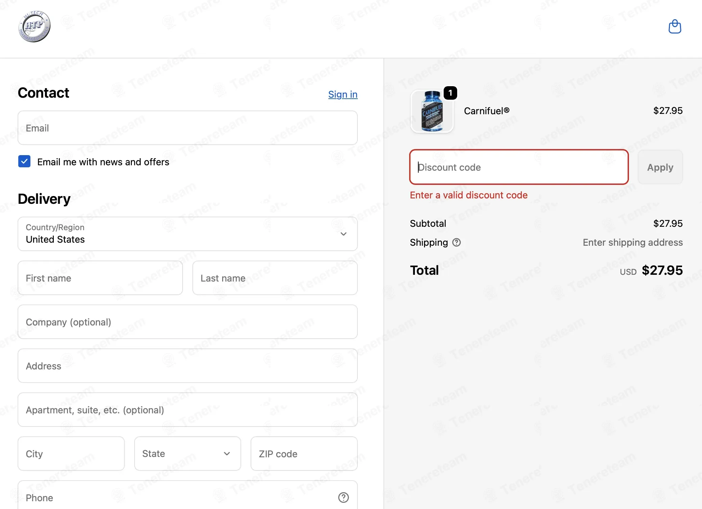Click into the Last name field
This screenshot has height=509, width=702.
tap(275, 278)
